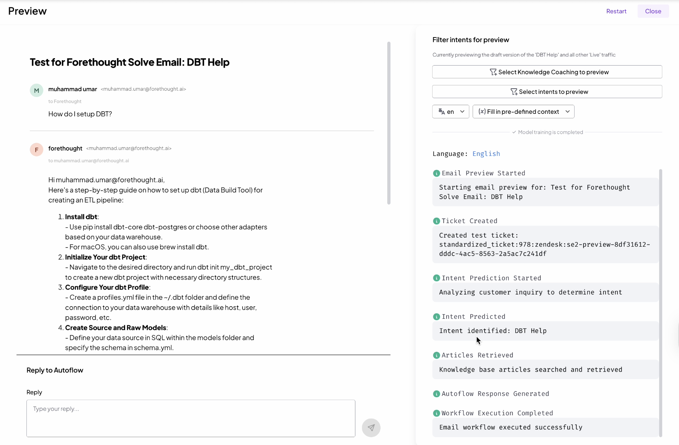Open the en language dropdown

(451, 111)
